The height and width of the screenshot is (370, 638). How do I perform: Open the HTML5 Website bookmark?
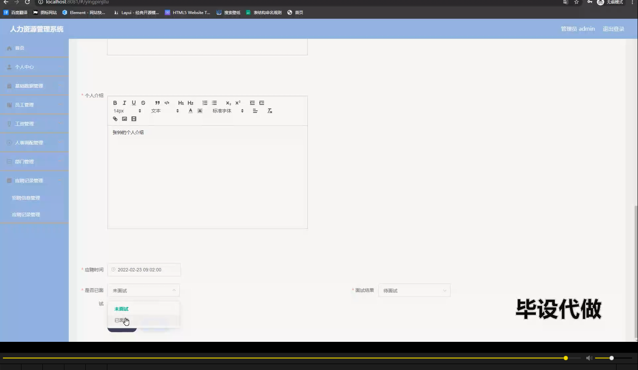(188, 13)
